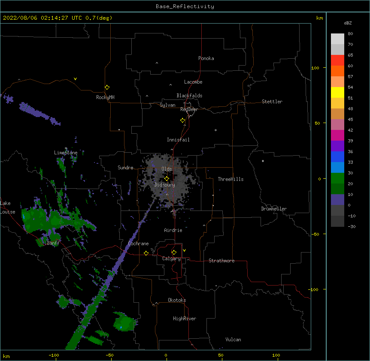Click the Stettler city label

tap(272, 102)
